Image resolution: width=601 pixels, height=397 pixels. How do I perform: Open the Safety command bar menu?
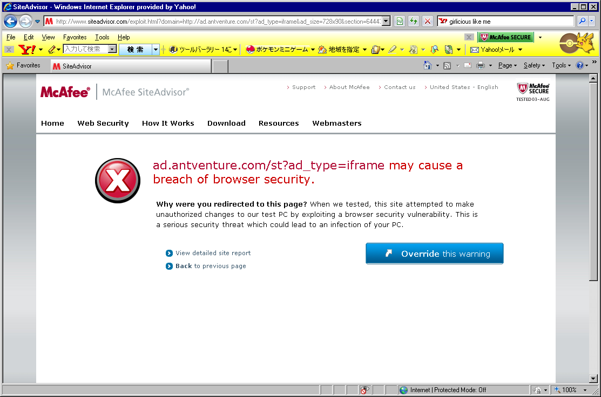(534, 65)
